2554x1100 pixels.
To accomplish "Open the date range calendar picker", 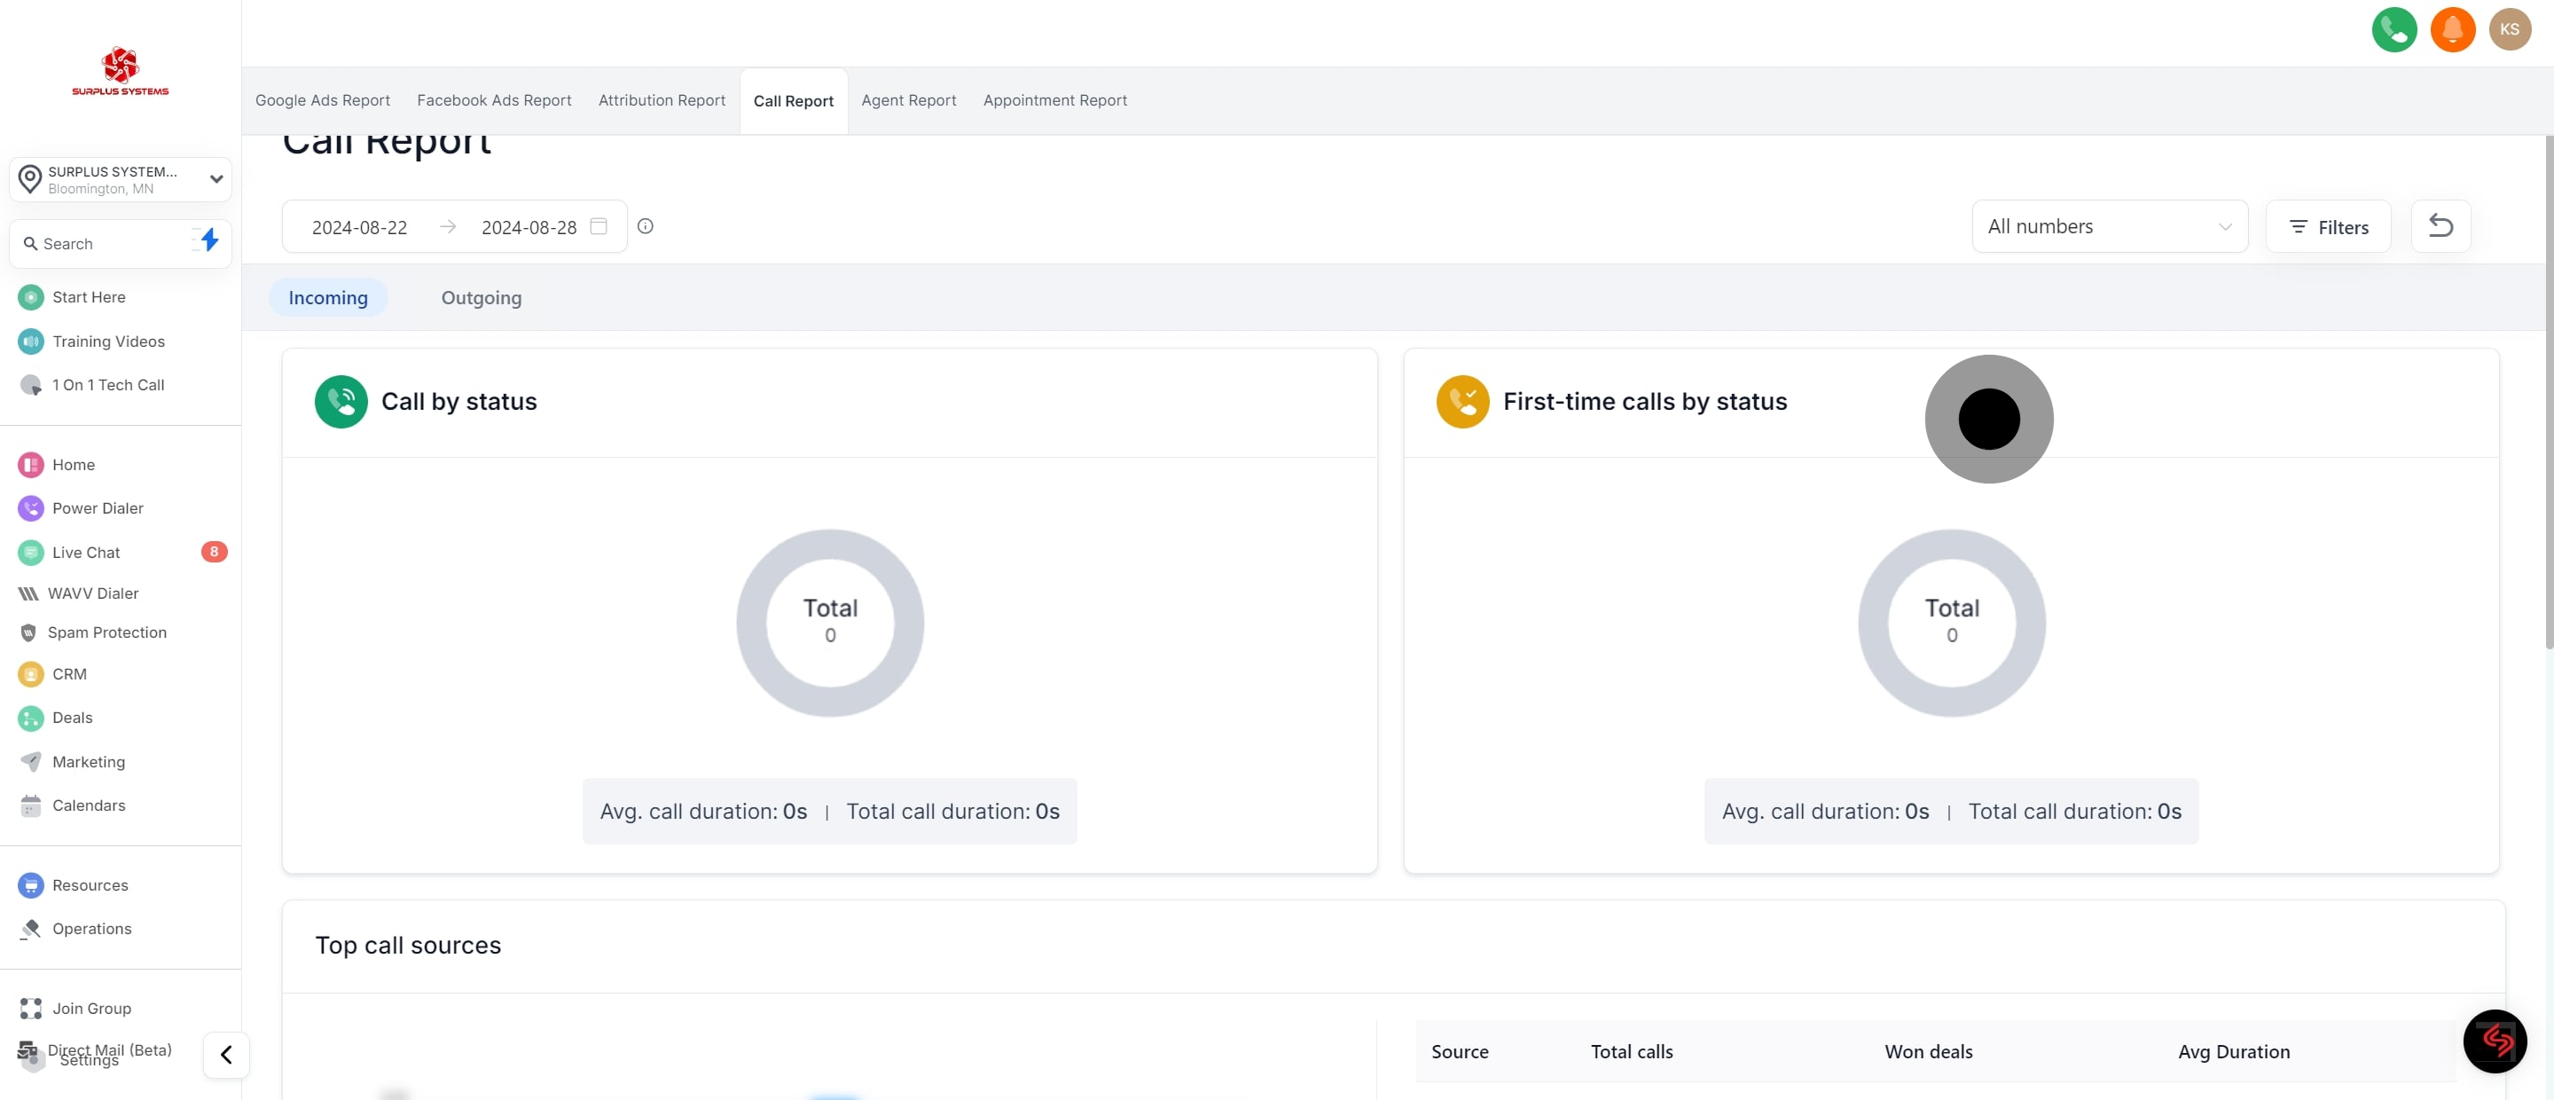I will coord(599,226).
